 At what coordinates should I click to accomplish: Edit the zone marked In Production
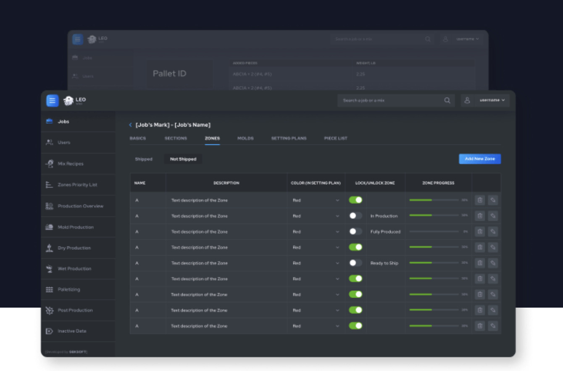tap(493, 216)
